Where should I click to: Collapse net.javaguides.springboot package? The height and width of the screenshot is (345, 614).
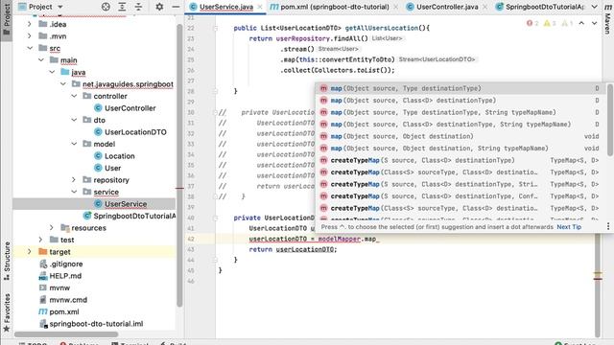[x=63, y=84]
